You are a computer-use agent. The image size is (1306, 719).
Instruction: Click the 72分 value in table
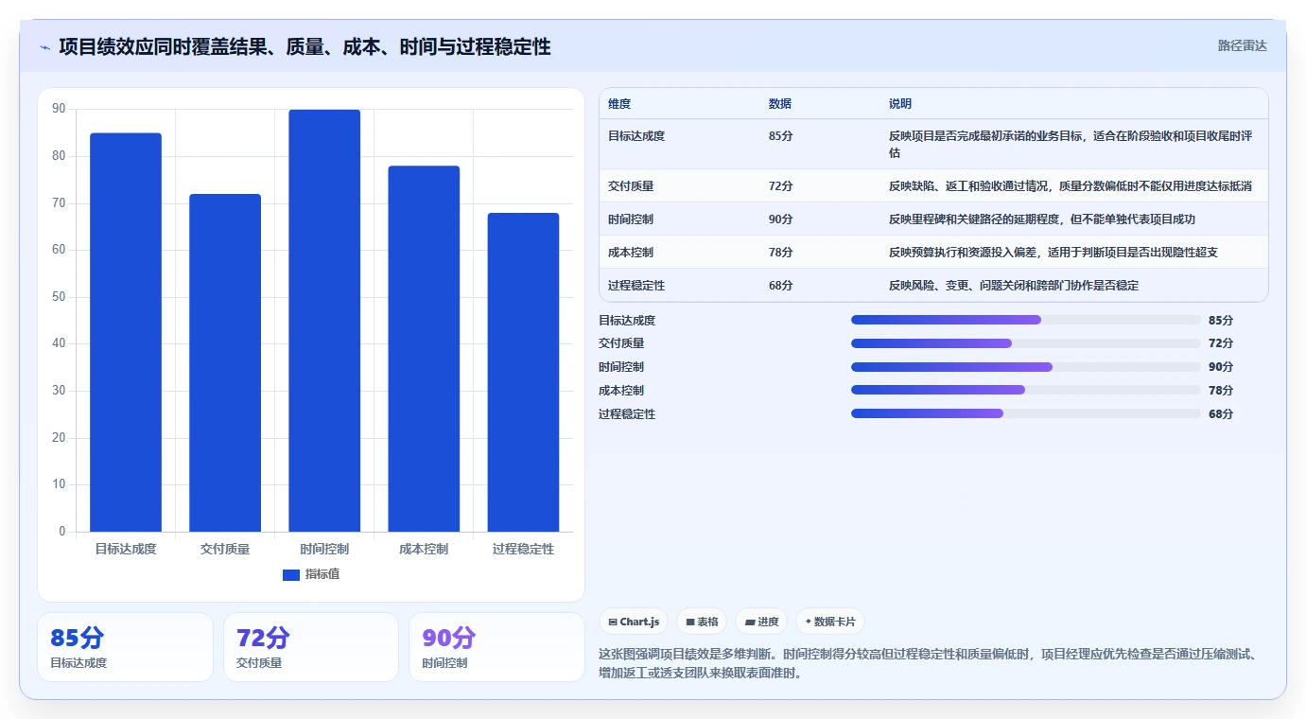(781, 186)
